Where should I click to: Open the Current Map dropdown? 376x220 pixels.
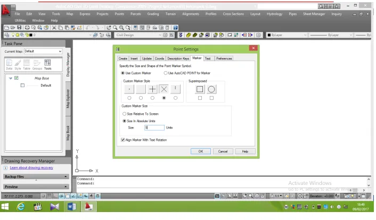pos(60,51)
